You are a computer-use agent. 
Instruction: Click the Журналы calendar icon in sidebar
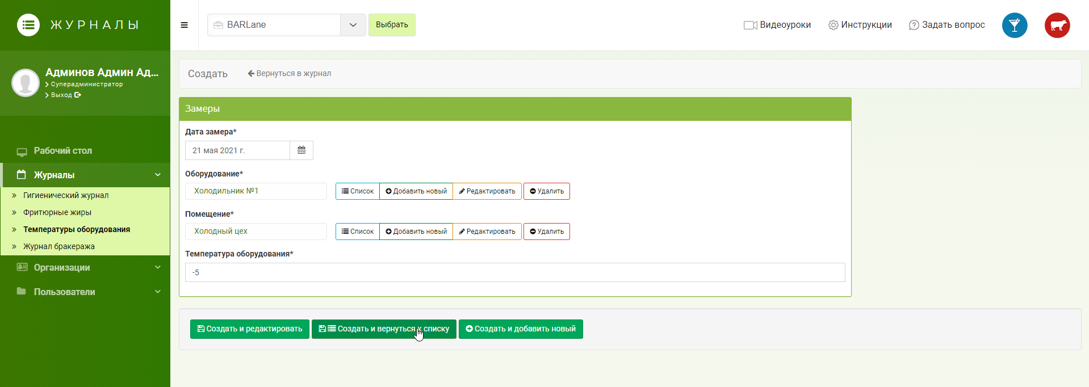click(22, 175)
